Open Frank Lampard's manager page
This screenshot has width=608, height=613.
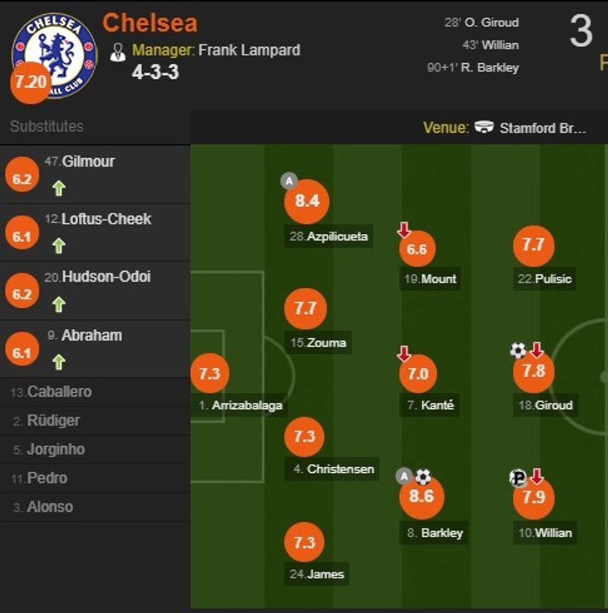[x=249, y=50]
